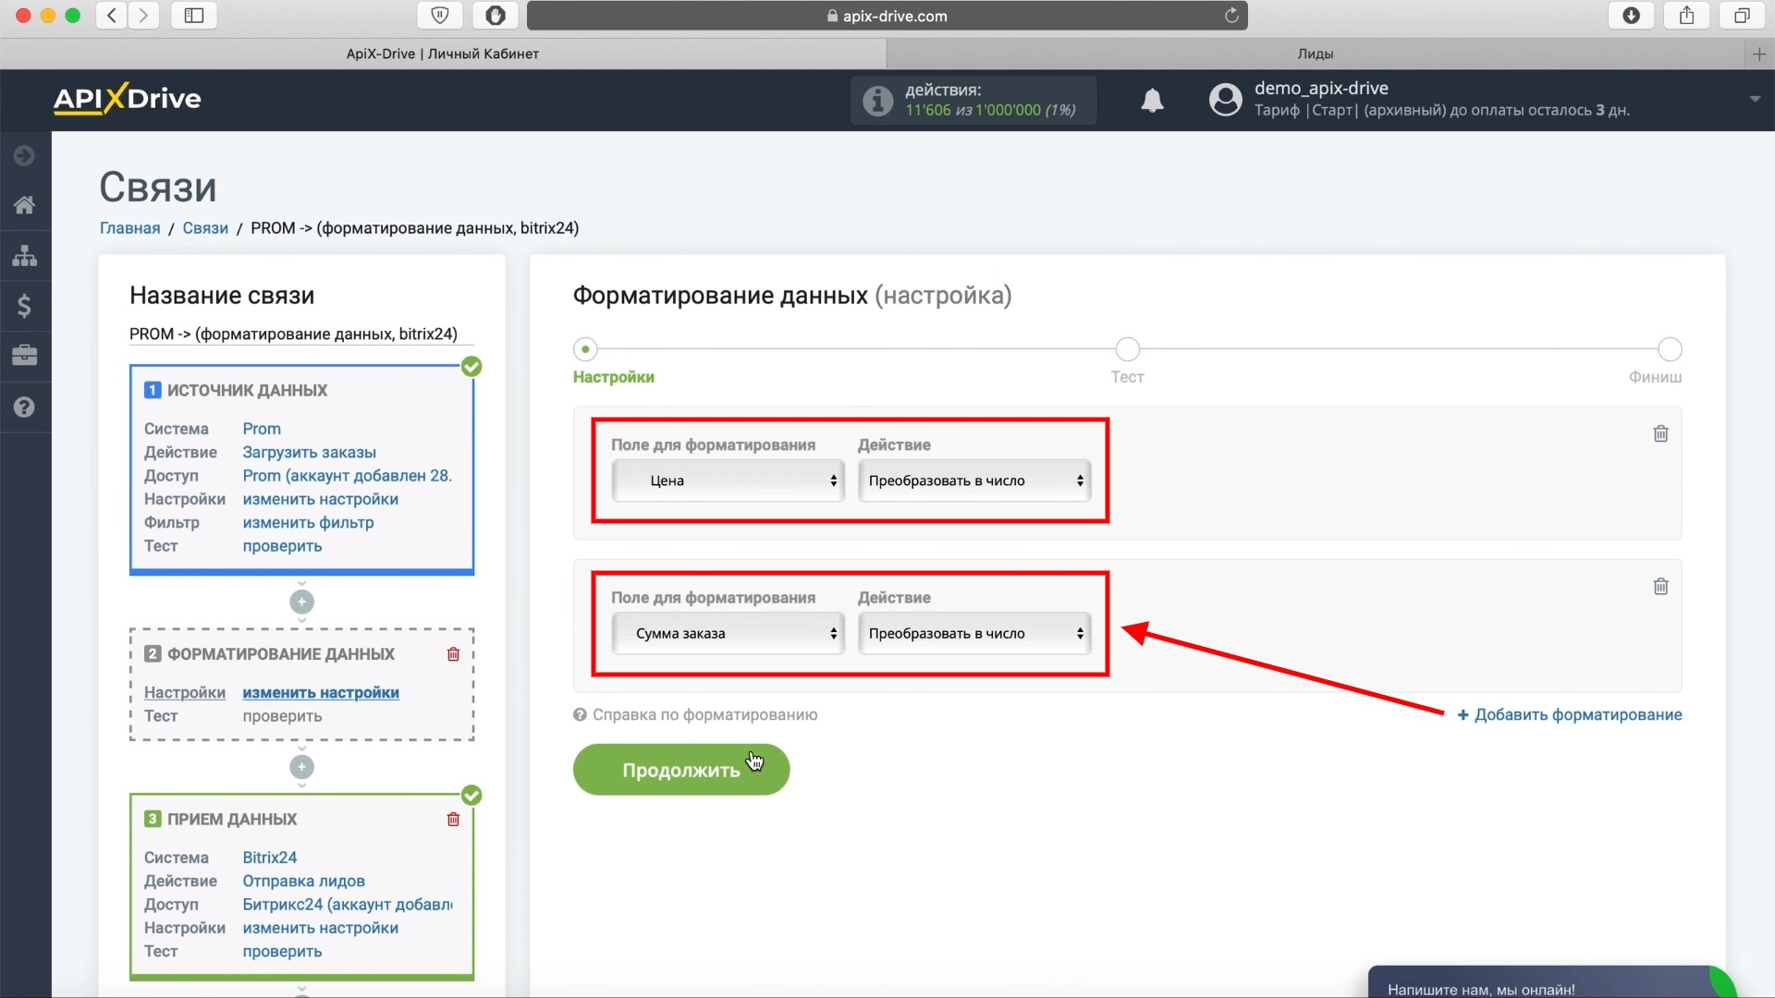Open a new tab with plus icon
Screen dimensions: 1775x998
(1759, 55)
